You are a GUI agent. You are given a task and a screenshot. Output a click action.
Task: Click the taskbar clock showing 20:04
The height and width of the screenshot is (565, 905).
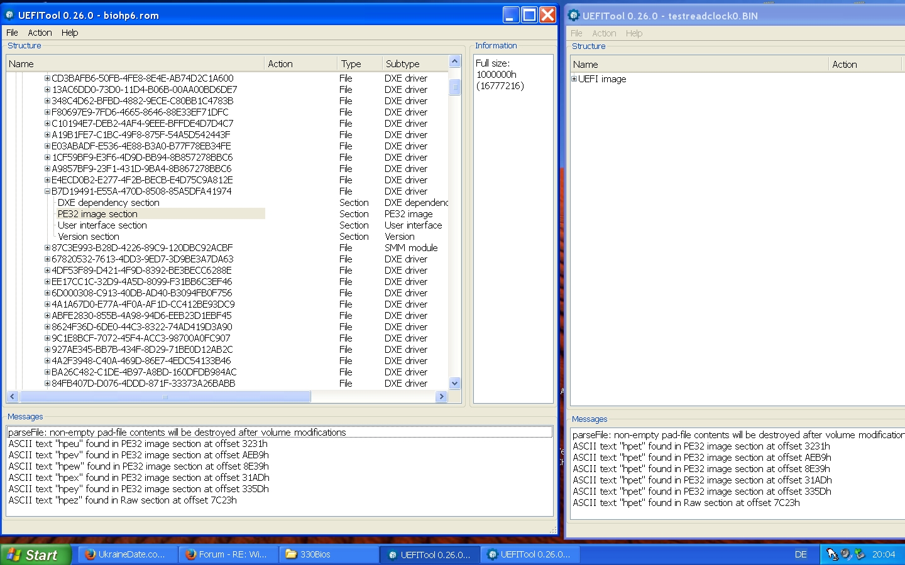[x=884, y=555]
